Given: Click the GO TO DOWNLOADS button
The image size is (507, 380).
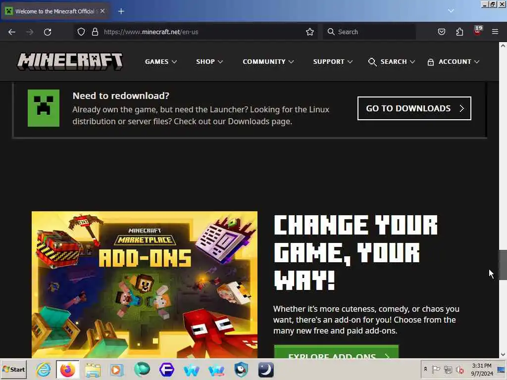Looking at the screenshot, I should (414, 108).
